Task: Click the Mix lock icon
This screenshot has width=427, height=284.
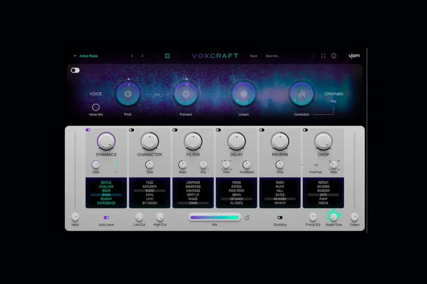Action: (x=247, y=218)
